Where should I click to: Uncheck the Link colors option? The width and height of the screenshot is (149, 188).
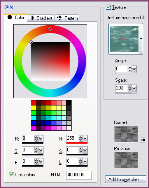click(x=11, y=175)
